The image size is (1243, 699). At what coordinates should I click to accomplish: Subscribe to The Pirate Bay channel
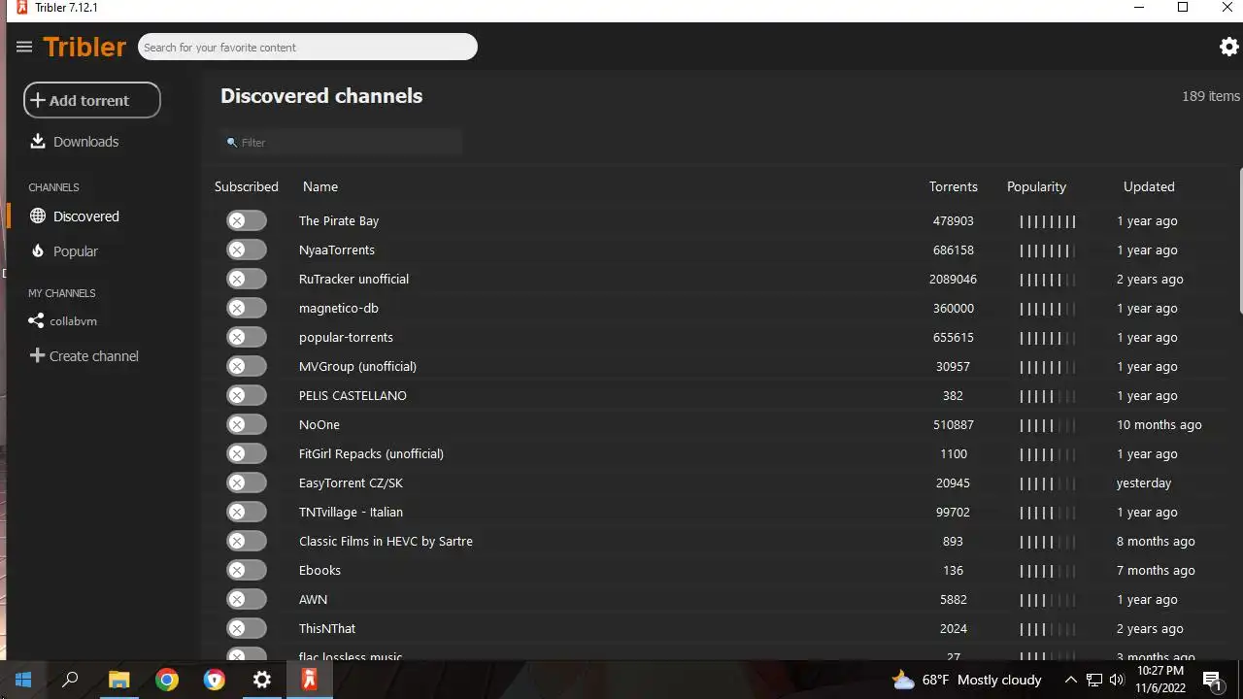247,221
